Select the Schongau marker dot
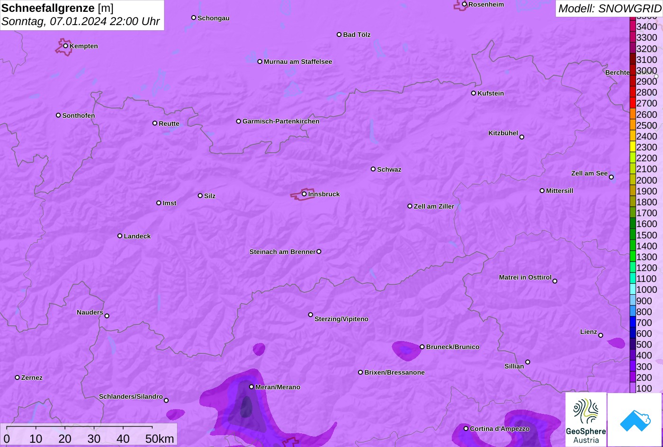Viewport: 663px width, 447px height. coord(194,18)
